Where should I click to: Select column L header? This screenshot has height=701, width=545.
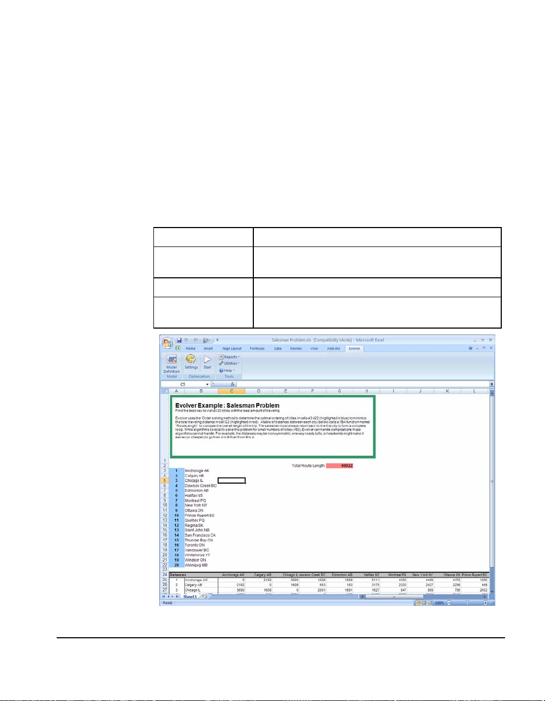pyautogui.click(x=474, y=391)
